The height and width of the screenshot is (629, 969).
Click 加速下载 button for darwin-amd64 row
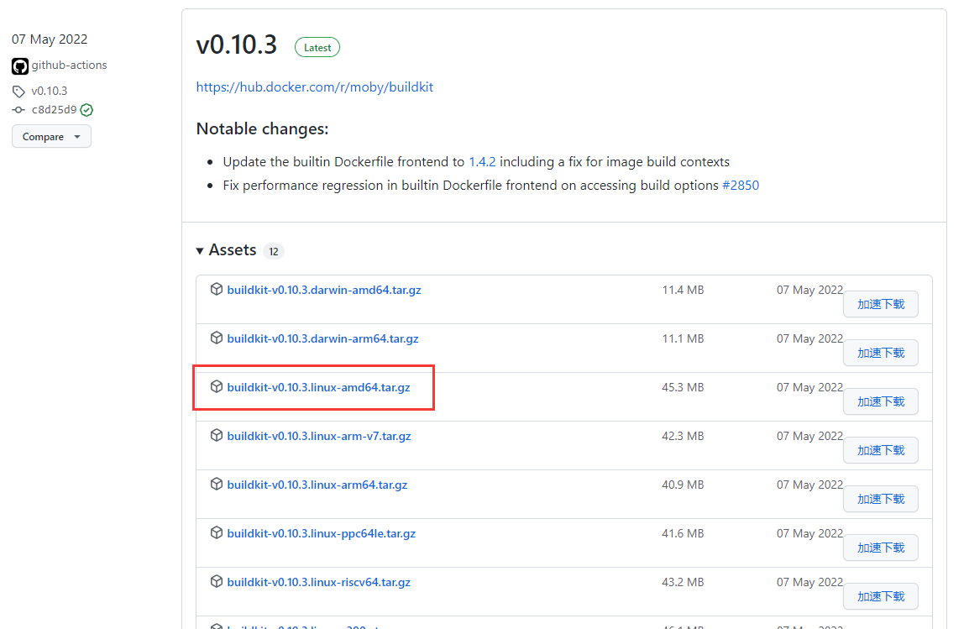click(880, 304)
